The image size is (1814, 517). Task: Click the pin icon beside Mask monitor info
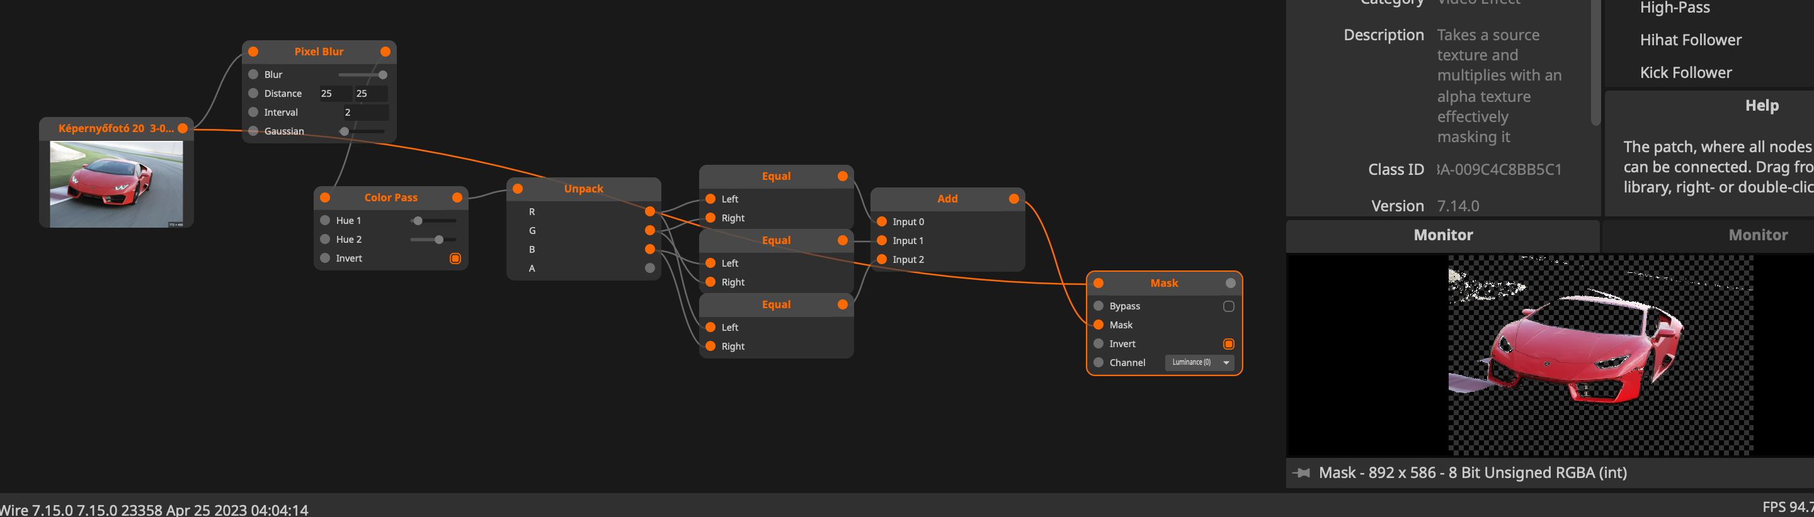(1301, 473)
